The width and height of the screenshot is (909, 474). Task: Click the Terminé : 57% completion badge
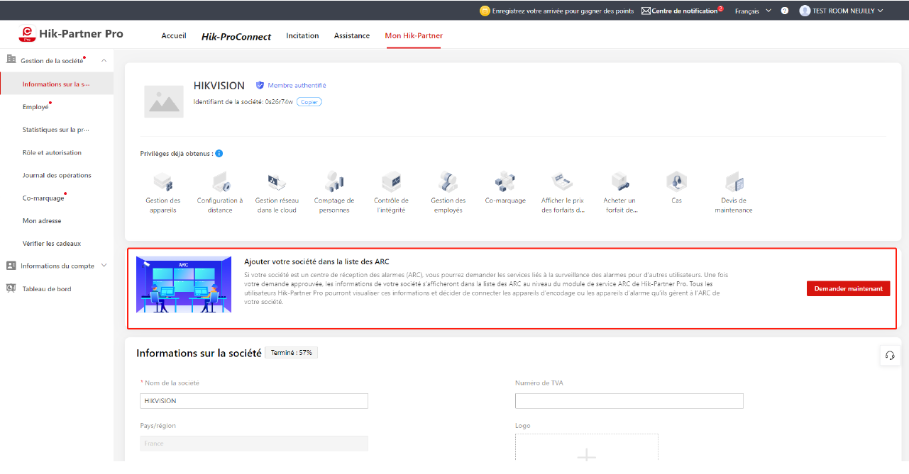point(291,353)
